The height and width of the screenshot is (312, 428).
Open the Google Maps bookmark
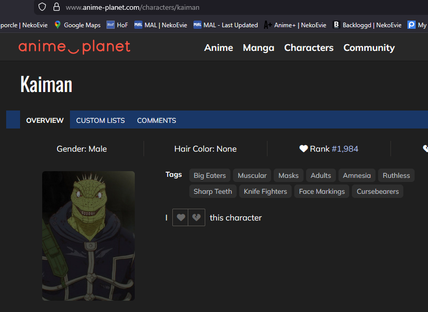pyautogui.click(x=78, y=25)
